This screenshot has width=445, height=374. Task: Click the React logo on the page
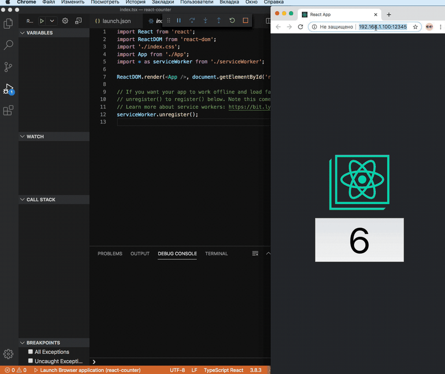click(x=360, y=182)
